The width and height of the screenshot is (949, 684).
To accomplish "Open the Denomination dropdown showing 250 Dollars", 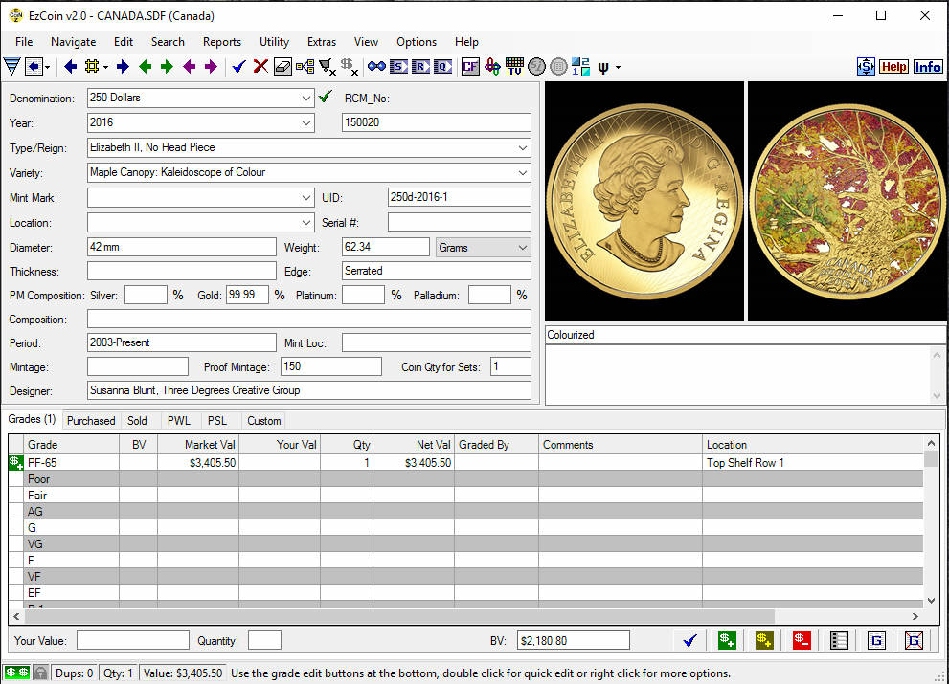I will tap(306, 97).
